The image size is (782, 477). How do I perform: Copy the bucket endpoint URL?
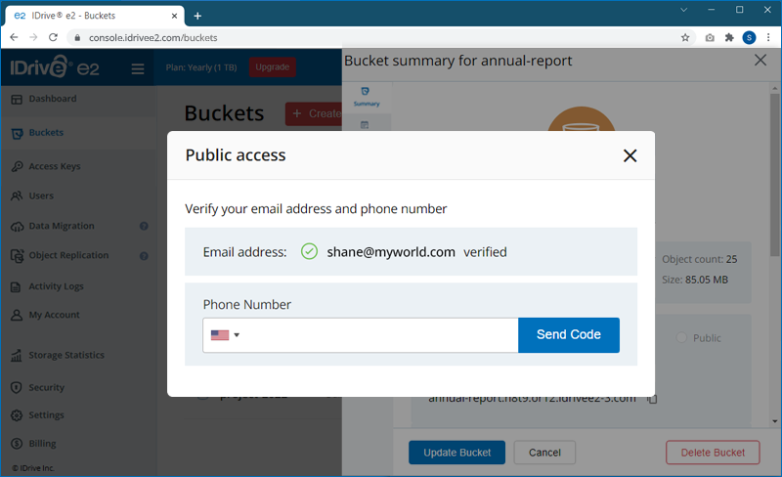652,398
